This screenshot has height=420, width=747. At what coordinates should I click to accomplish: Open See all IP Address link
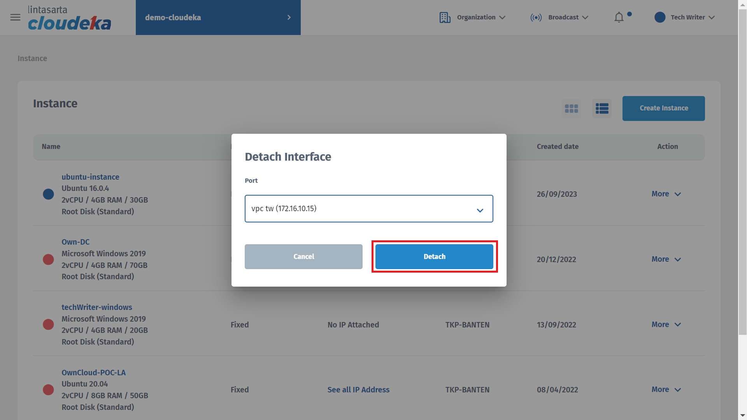coord(358,390)
